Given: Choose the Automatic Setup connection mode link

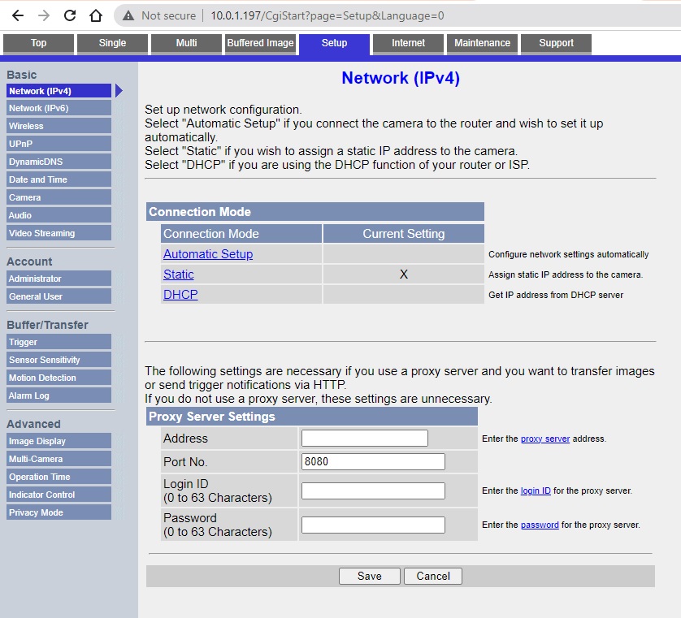Looking at the screenshot, I should (208, 254).
